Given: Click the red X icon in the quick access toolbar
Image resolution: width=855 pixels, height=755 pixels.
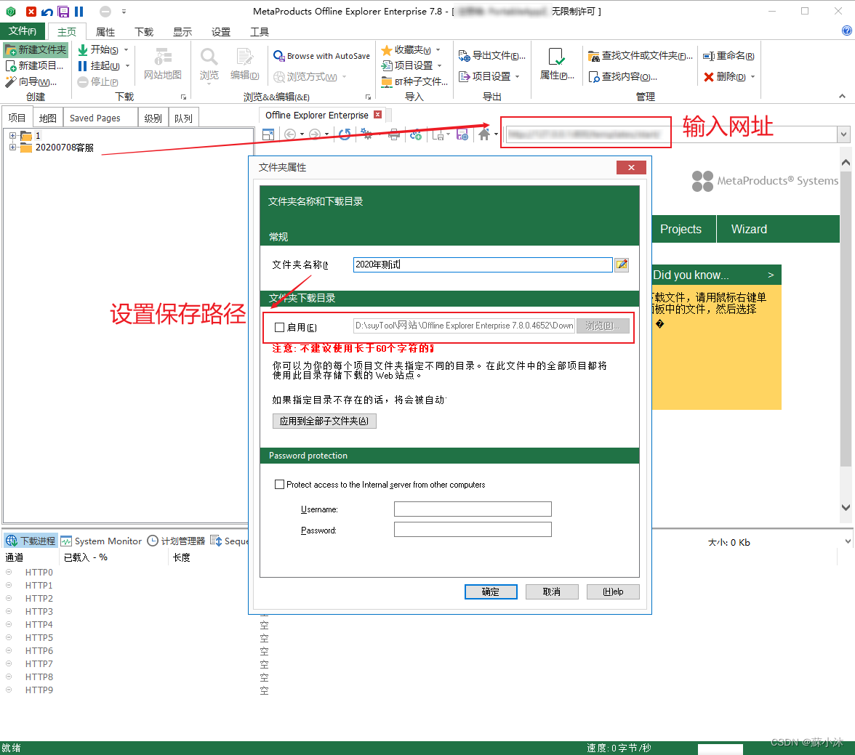Looking at the screenshot, I should pos(31,12).
